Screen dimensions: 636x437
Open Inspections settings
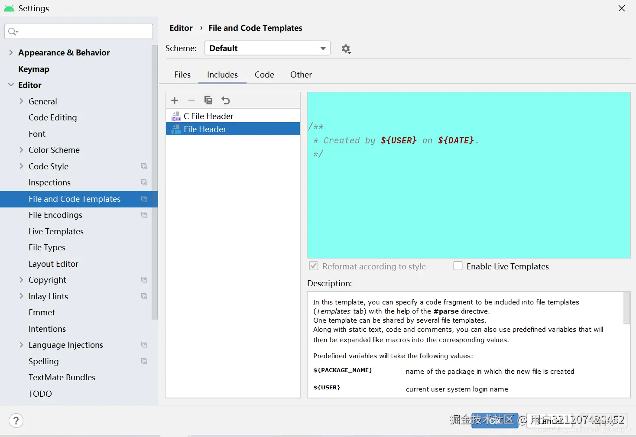[49, 182]
